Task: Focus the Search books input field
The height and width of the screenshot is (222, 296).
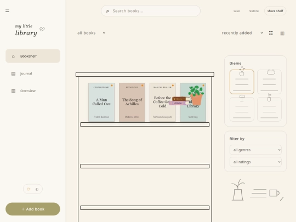Action: tap(151, 11)
